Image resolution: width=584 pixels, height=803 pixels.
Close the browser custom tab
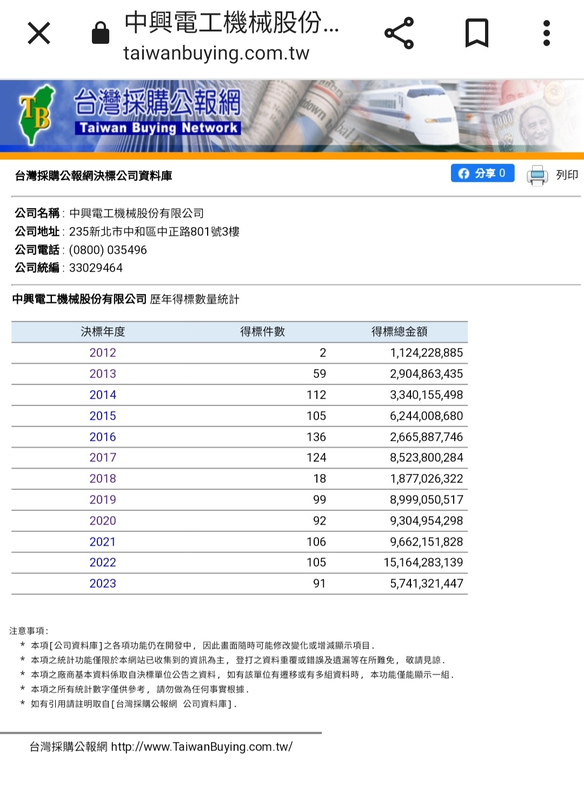pyautogui.click(x=39, y=34)
